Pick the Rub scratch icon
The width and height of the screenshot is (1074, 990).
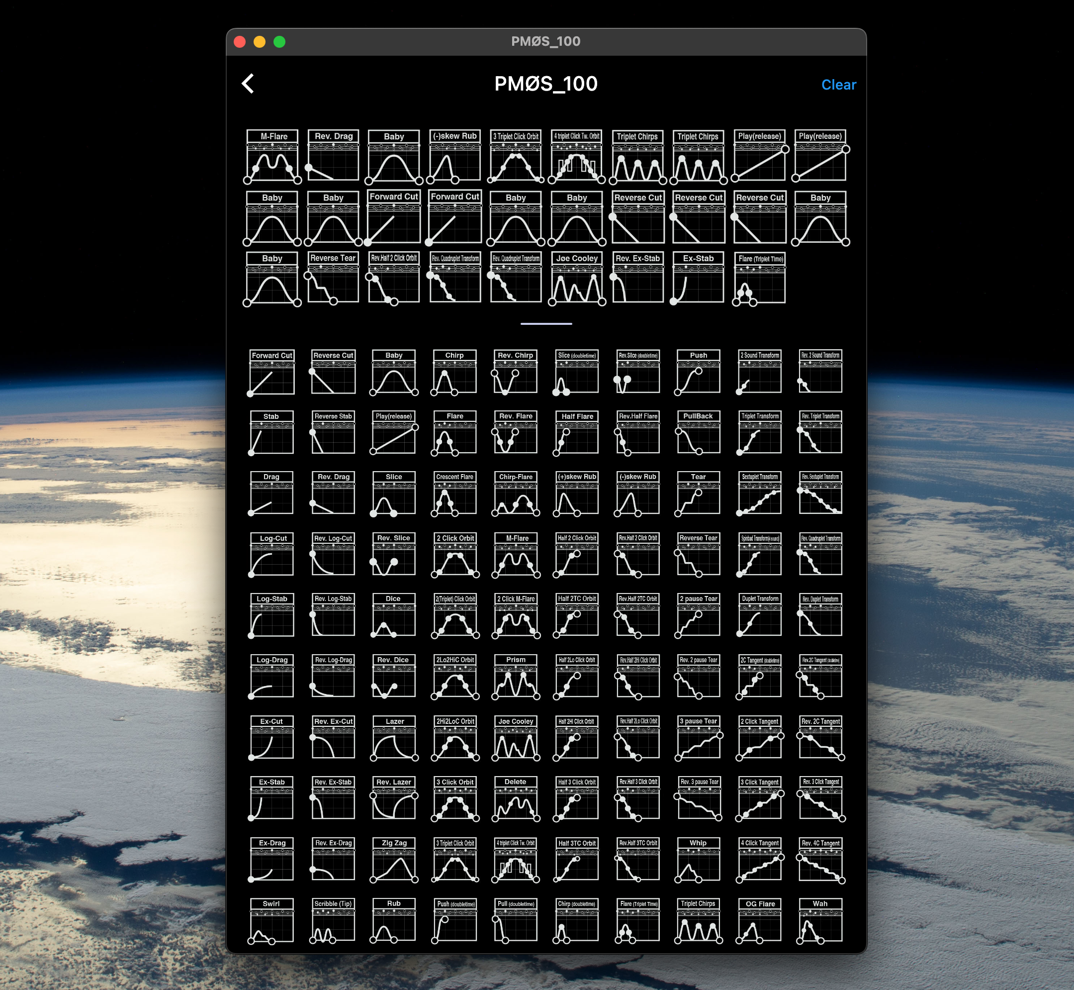393,921
